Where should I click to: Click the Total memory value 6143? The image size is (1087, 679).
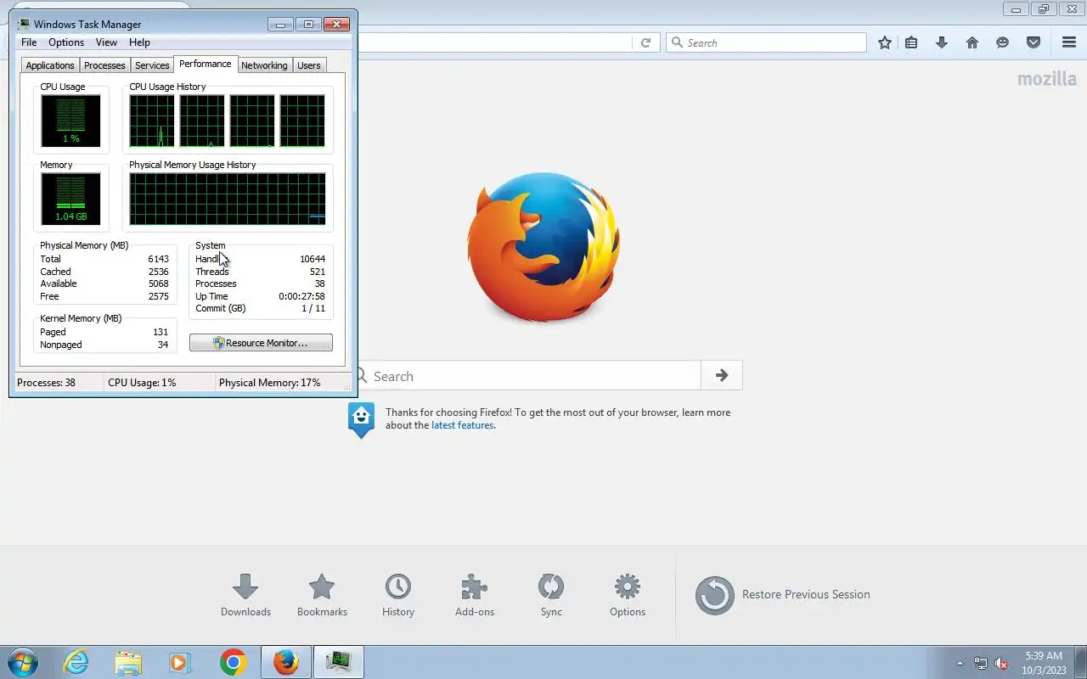pos(158,259)
